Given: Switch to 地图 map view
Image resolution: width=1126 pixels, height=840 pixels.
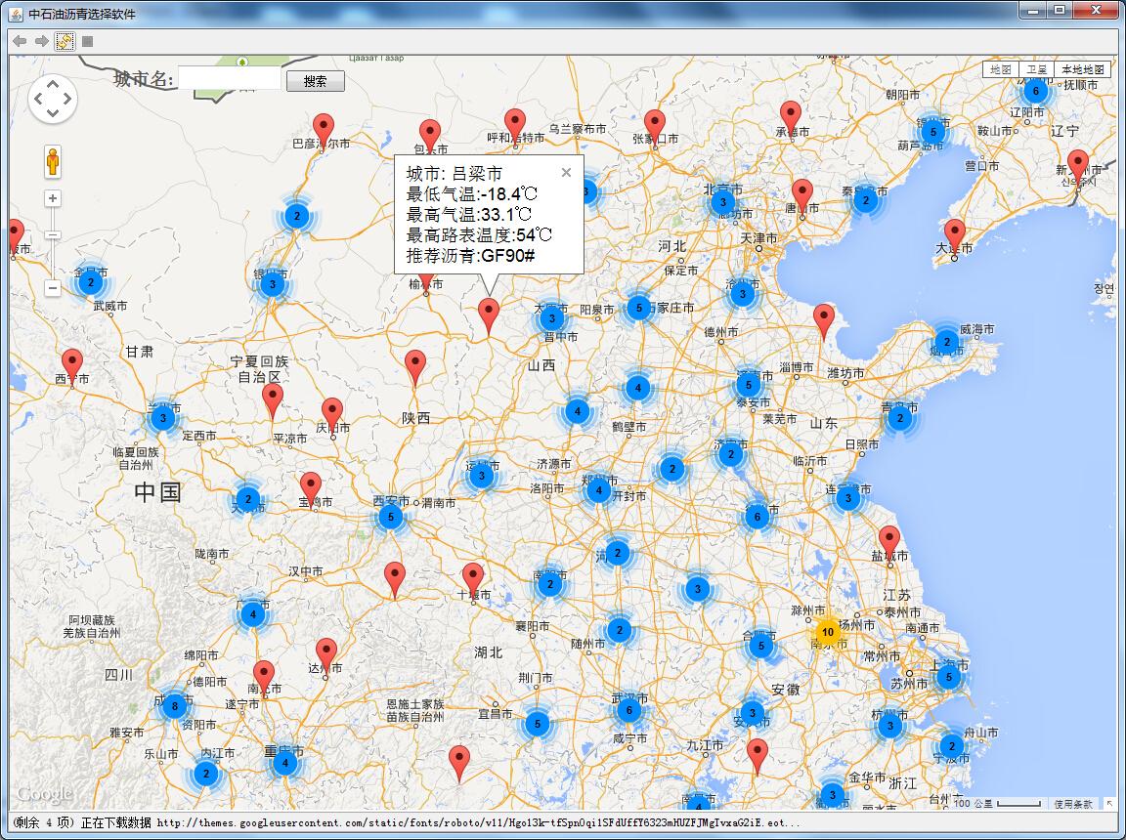Looking at the screenshot, I should point(1001,70).
